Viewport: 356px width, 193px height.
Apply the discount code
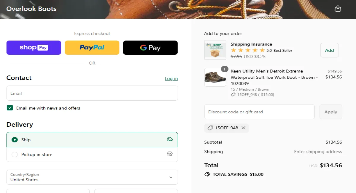point(330,112)
